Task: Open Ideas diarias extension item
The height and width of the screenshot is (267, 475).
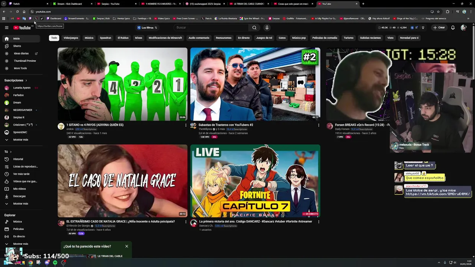Action: click(x=22, y=53)
